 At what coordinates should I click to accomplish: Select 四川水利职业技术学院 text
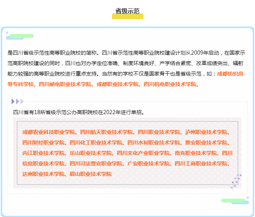click(x=154, y=143)
